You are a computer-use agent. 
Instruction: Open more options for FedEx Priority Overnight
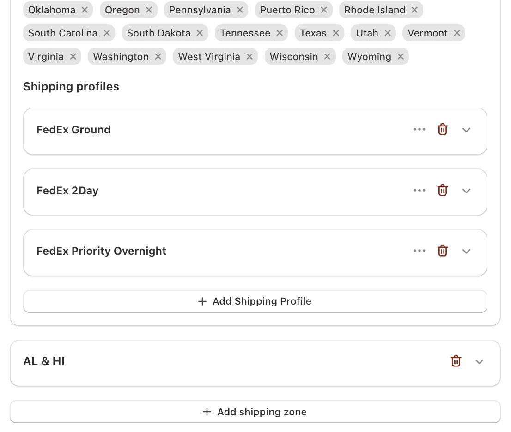click(x=420, y=251)
